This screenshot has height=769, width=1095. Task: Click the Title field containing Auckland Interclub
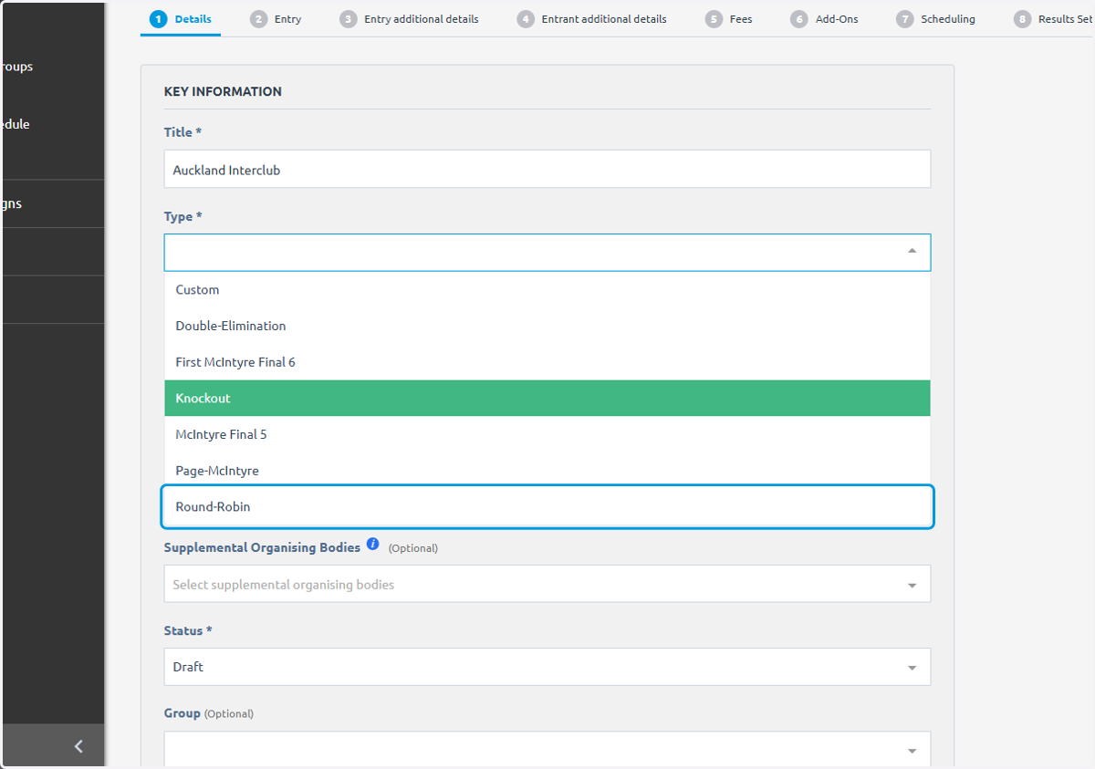coord(547,170)
